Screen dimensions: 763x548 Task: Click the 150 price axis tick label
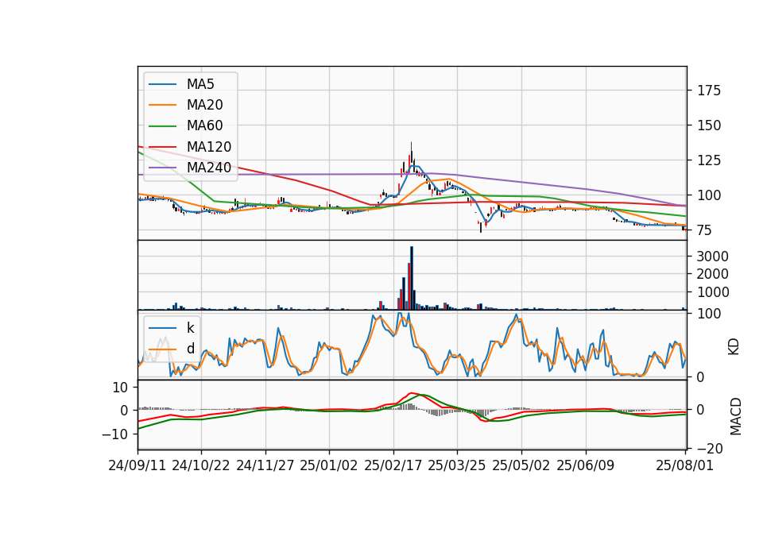708,125
